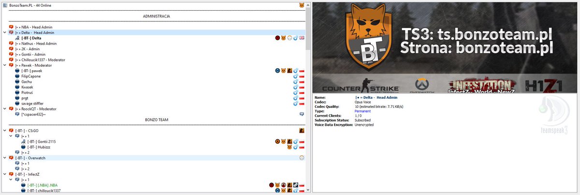Click the UK flag on [-BT-] Delta row
Screen dimensions: 580x195
point(302,38)
